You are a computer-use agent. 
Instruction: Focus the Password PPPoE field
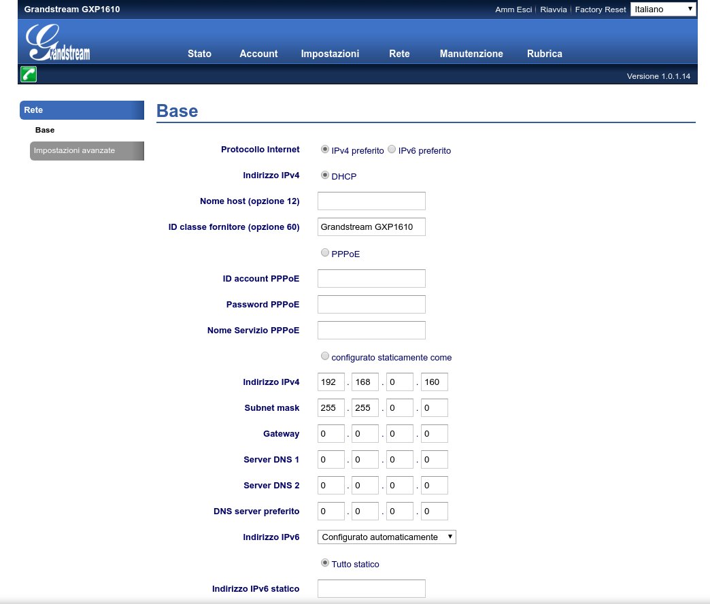coord(371,304)
